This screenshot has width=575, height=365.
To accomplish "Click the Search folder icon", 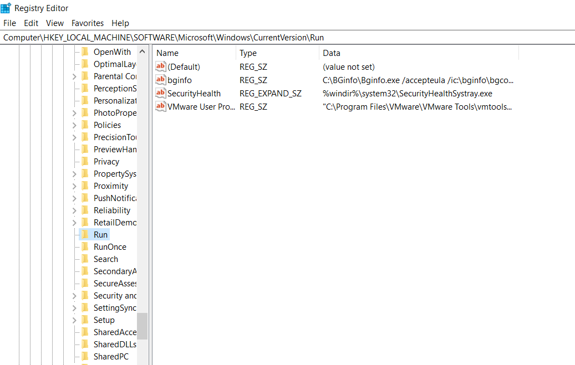I will [85, 259].
